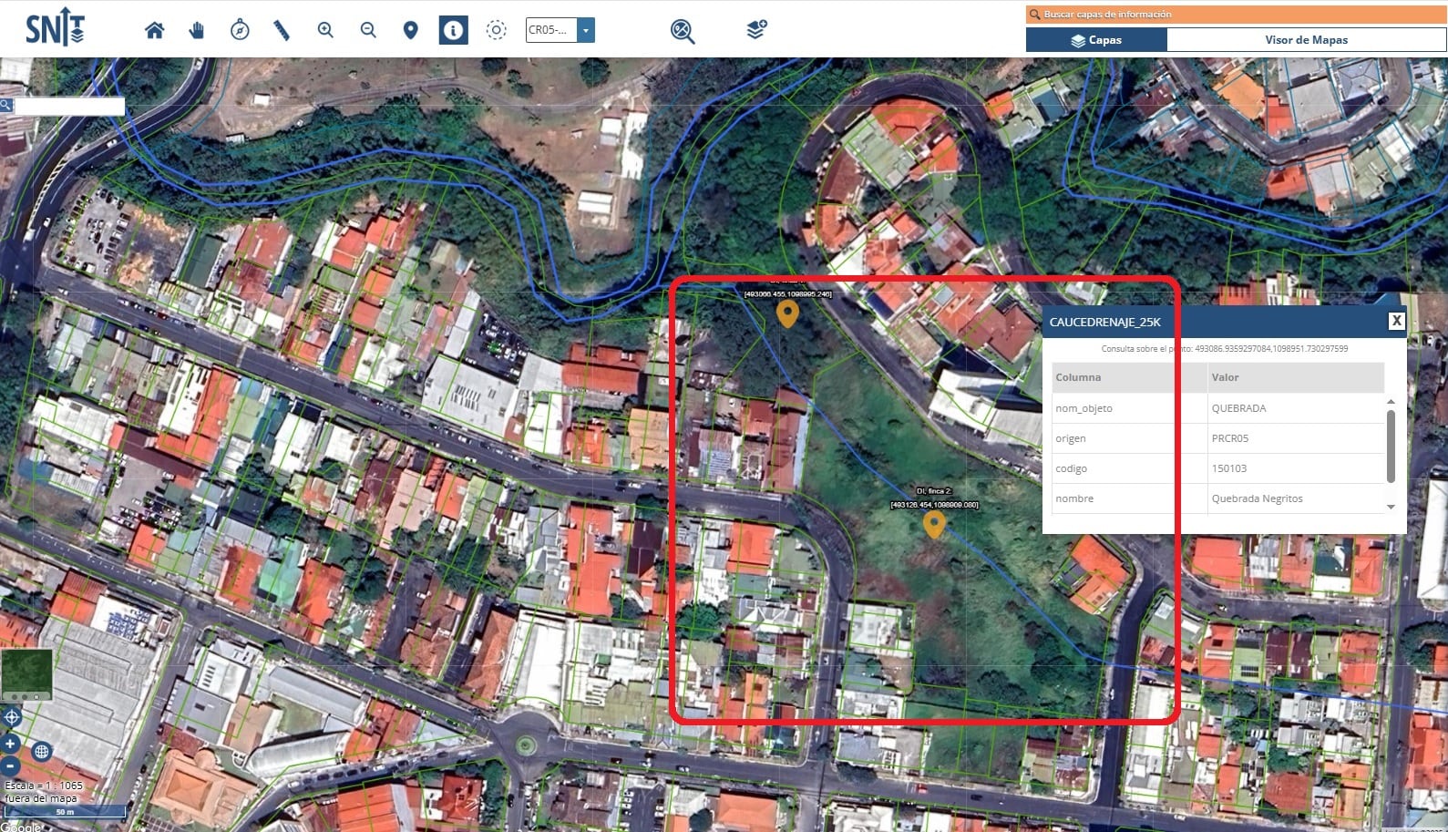Viewport: 1448px width, 832px height.
Task: Click the add layers icon
Action: pos(756,30)
